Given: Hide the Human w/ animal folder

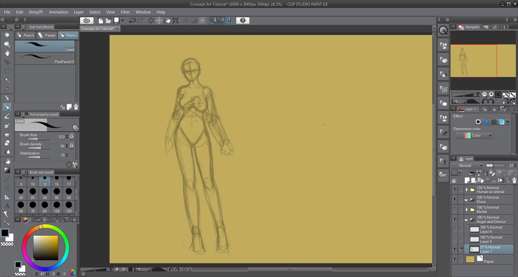Looking at the screenshot, I should pyautogui.click(x=455, y=190).
